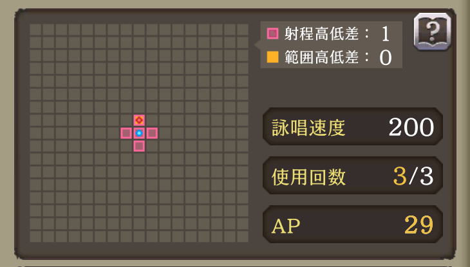Click the 使用回数 label

(x=309, y=176)
